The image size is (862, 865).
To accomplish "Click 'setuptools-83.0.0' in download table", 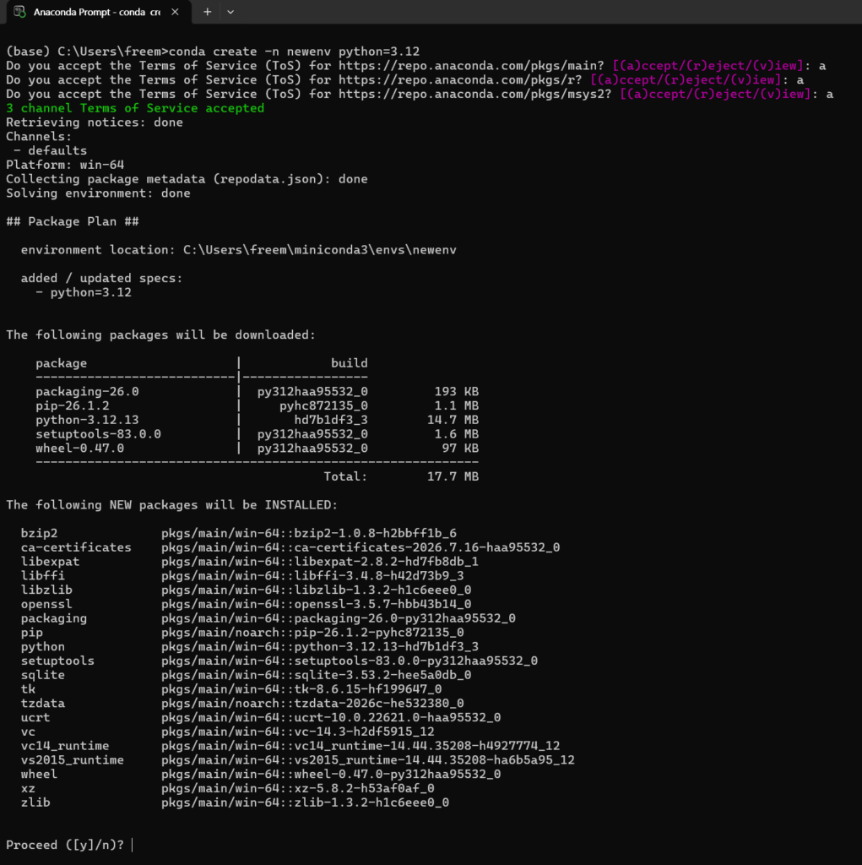I will pyautogui.click(x=98, y=434).
